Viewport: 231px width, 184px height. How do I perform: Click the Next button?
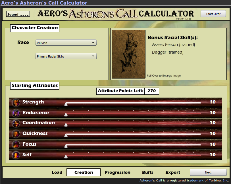pos(208,172)
